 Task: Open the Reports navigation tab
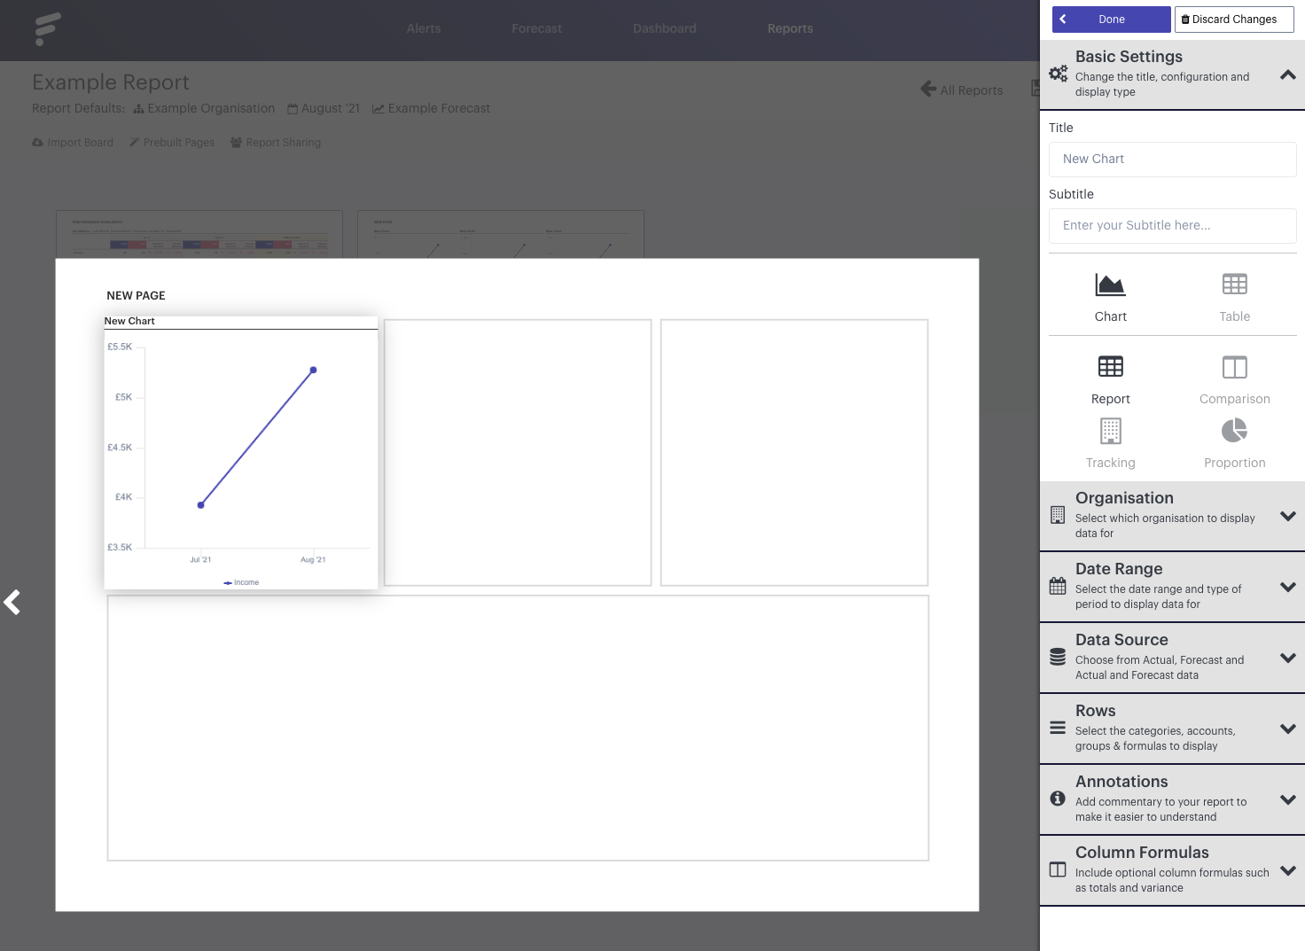click(790, 28)
